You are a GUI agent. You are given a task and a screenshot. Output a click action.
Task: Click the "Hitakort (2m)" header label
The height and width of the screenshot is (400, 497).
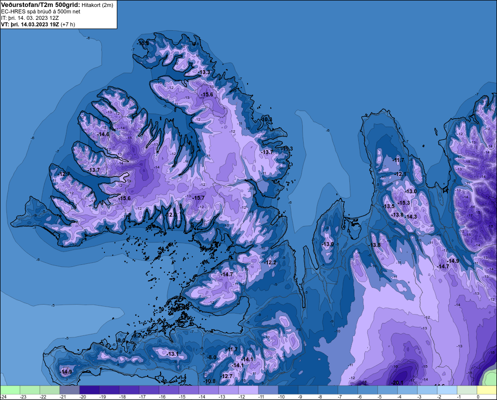(97, 5)
